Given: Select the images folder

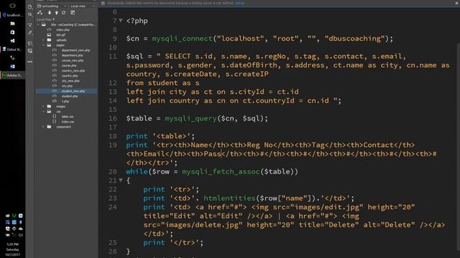Looking at the screenshot, I should [x=60, y=107].
